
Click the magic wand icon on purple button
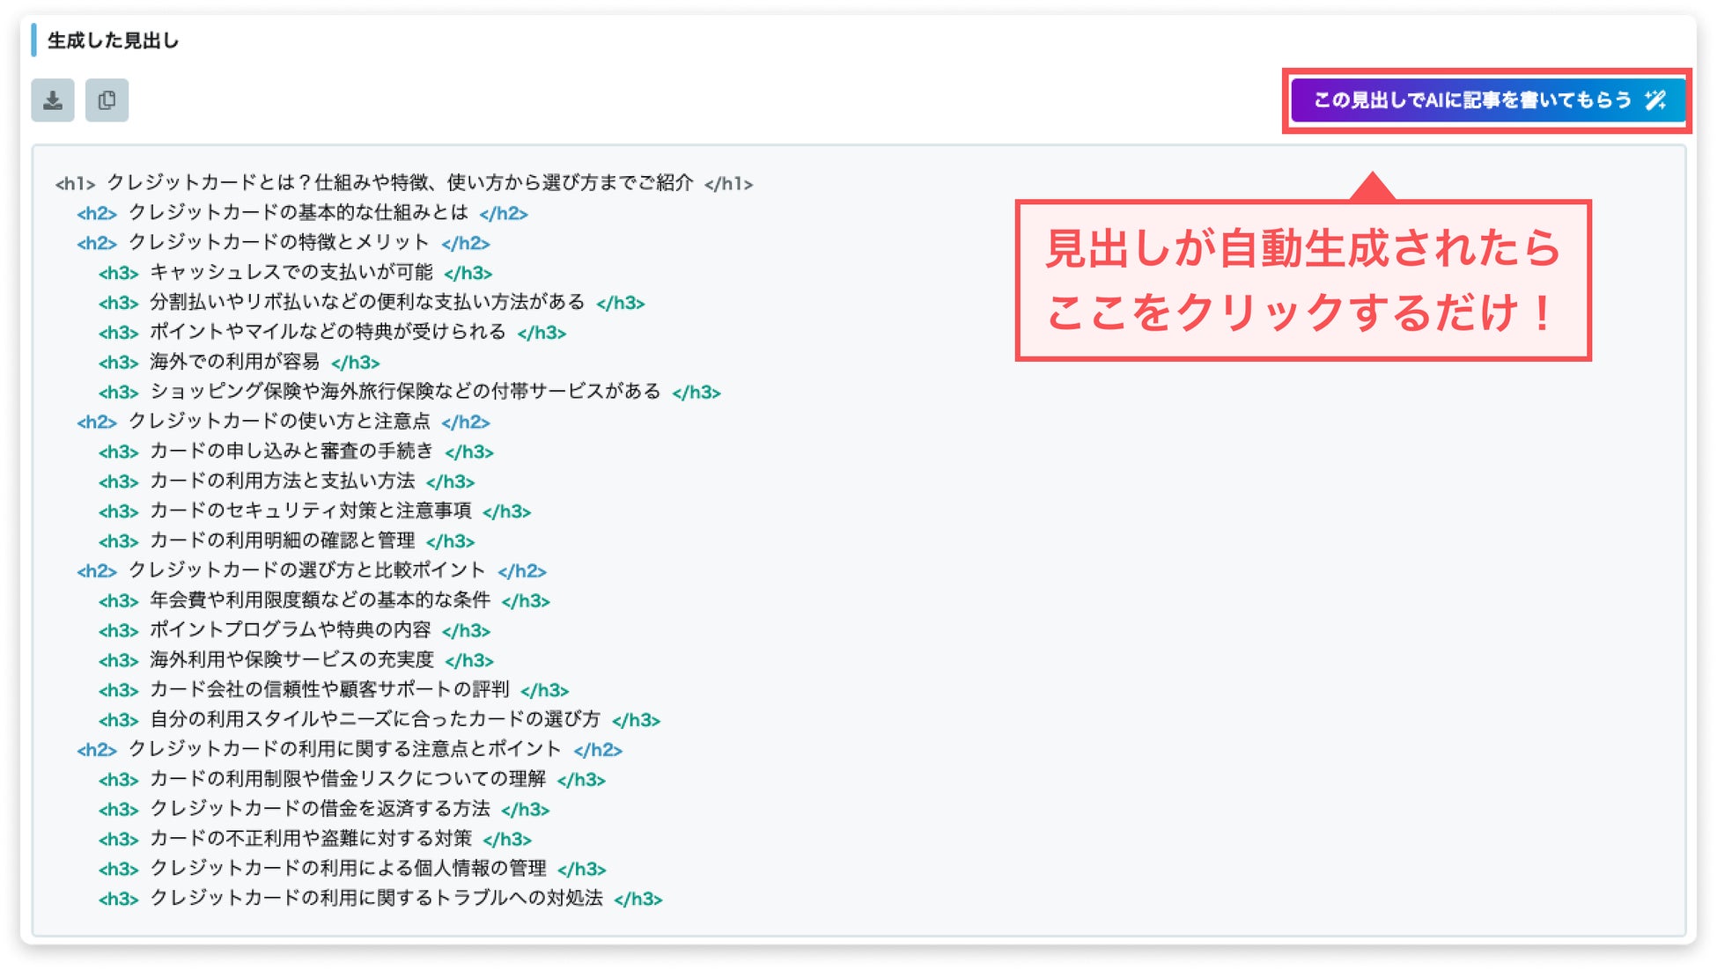[x=1655, y=100]
